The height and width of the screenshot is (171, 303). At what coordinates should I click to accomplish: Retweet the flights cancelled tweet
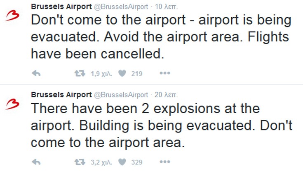point(80,73)
